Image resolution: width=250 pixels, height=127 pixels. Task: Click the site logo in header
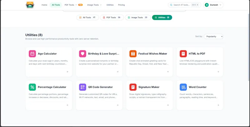[30, 5]
